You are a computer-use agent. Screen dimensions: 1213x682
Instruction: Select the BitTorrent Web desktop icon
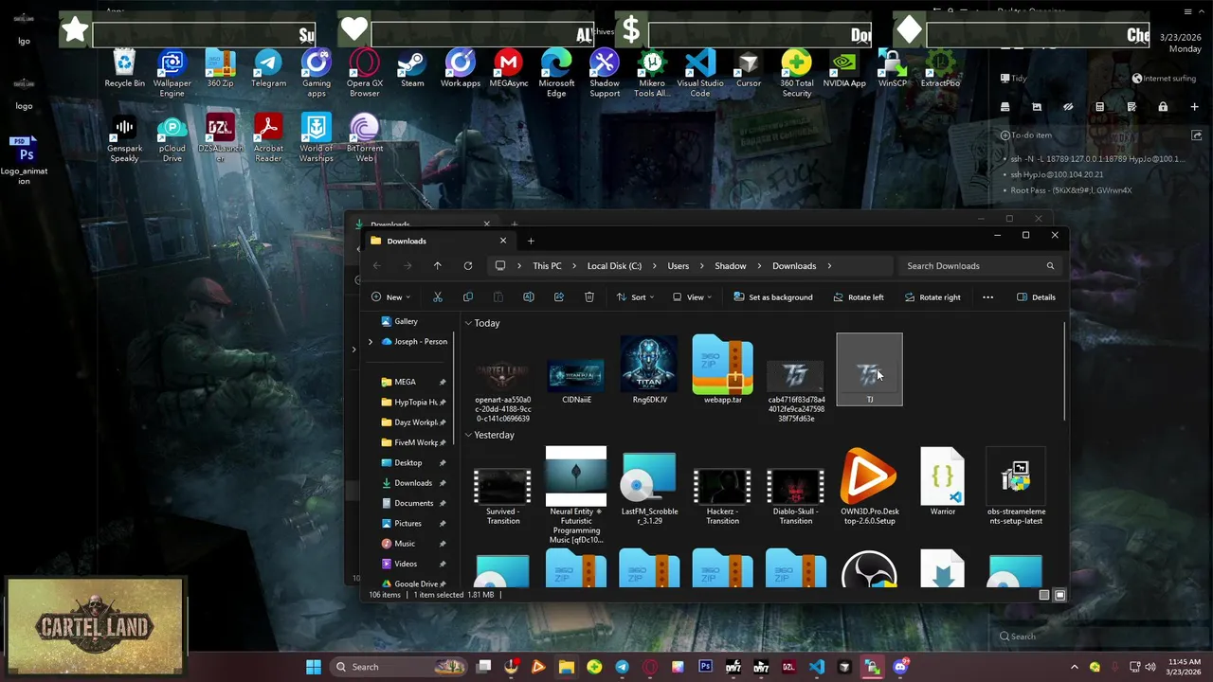[x=364, y=138]
